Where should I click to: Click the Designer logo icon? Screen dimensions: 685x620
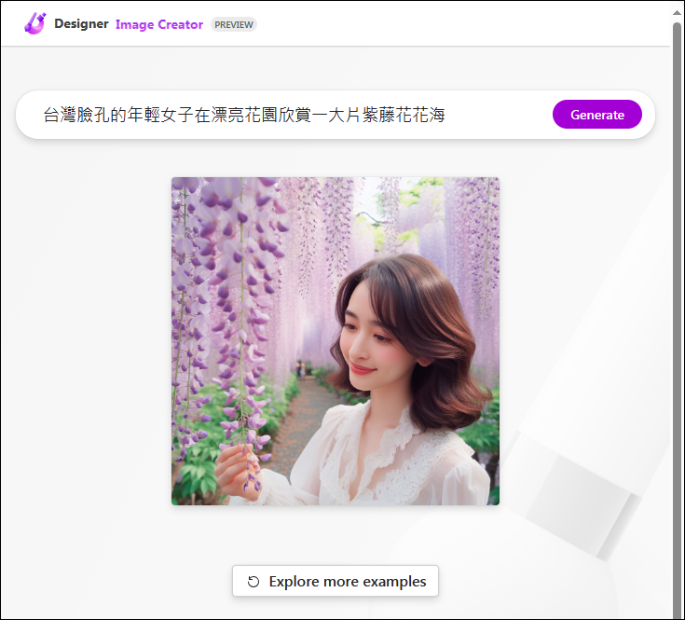[x=35, y=23]
